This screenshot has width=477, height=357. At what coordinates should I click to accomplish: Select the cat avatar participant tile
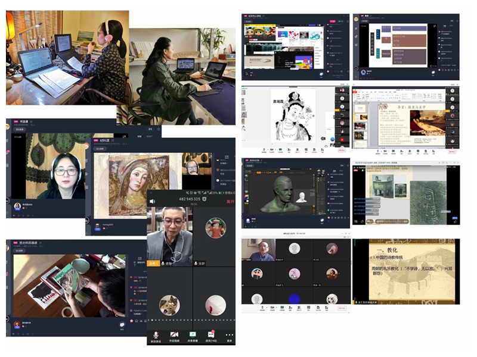click(x=169, y=305)
